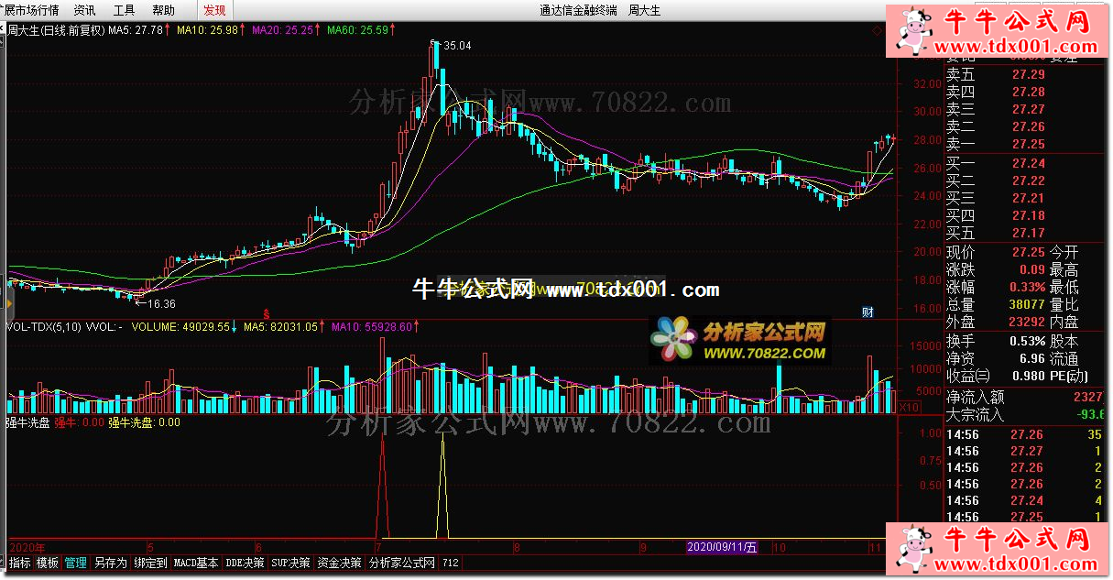Click the 卖四 price 27.28

pyautogui.click(x=1028, y=92)
